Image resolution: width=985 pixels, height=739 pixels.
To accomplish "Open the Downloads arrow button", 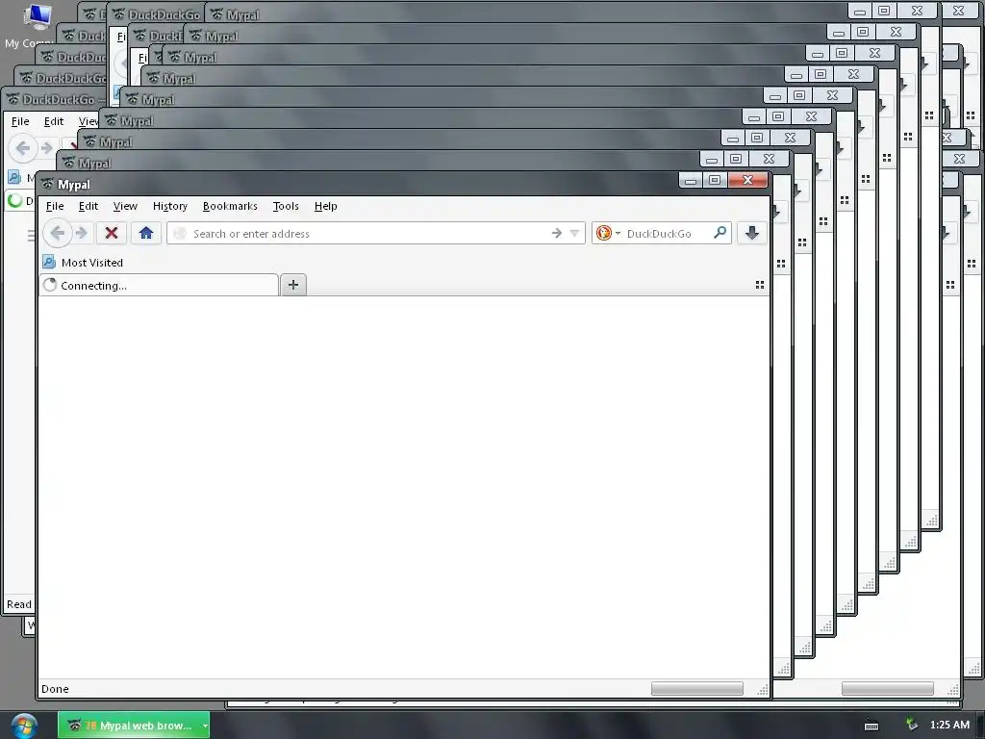I will (x=752, y=233).
